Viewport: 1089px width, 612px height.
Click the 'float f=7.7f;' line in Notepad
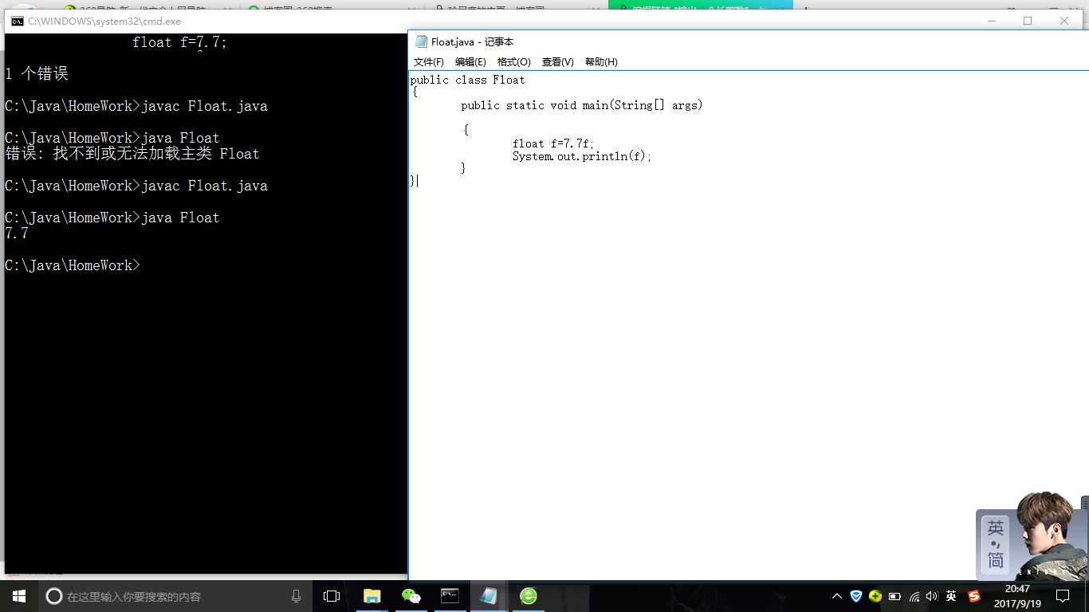tap(553, 143)
